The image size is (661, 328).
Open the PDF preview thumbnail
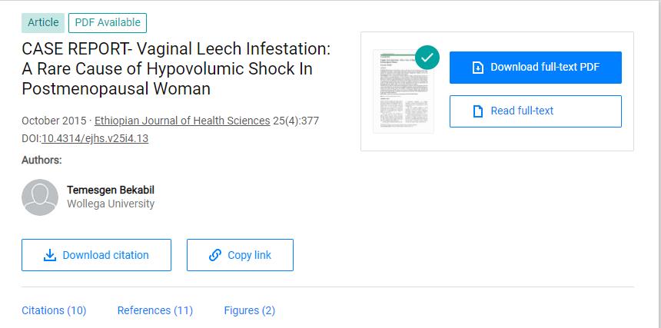pyautogui.click(x=401, y=94)
